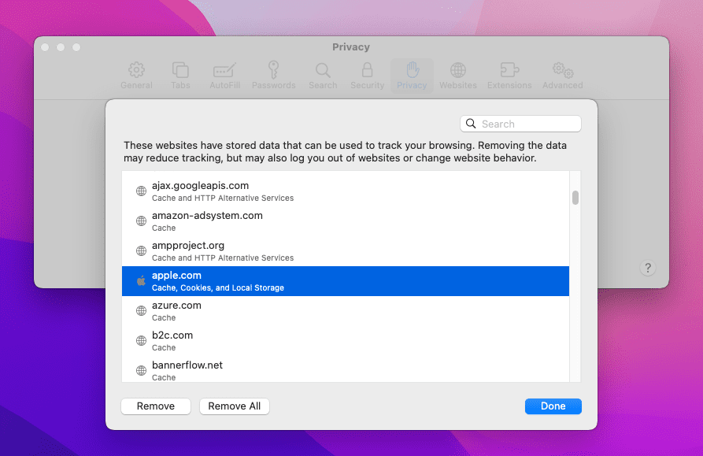Click the globe icon beside ajax.googleapis.com

(x=141, y=191)
